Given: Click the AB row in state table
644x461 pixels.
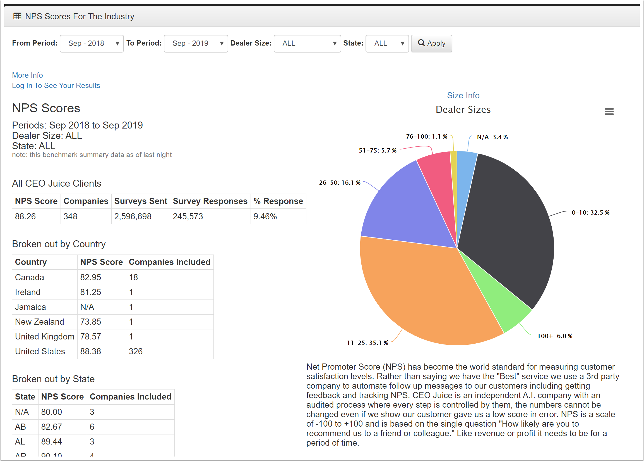Looking at the screenshot, I should 93,427.
